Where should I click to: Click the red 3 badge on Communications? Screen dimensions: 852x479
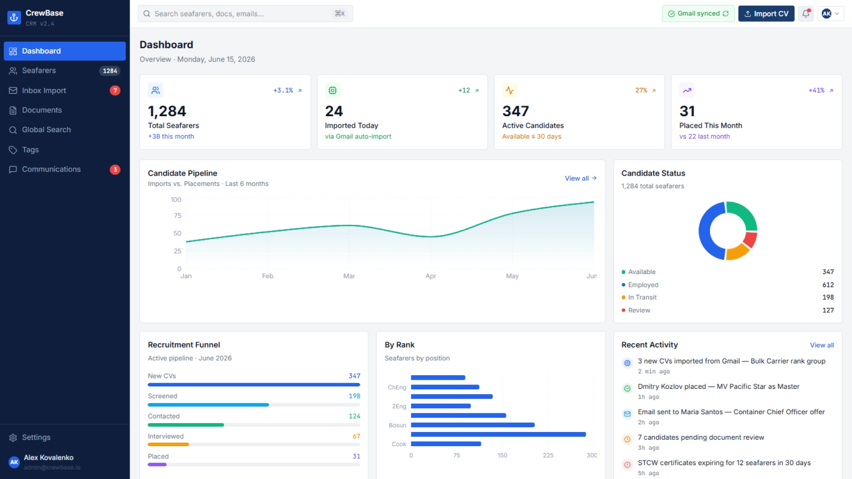click(x=115, y=169)
